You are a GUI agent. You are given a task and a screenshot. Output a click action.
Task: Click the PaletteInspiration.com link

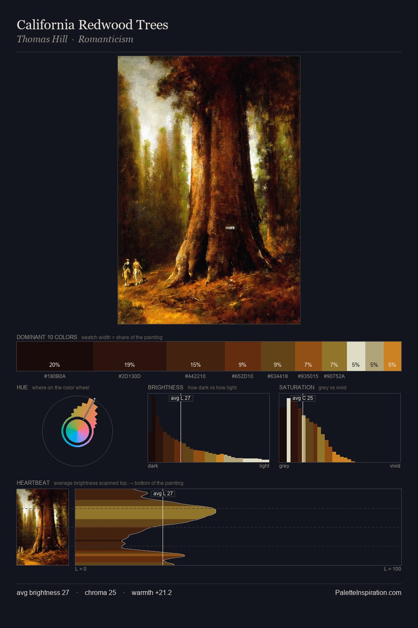pos(368,592)
